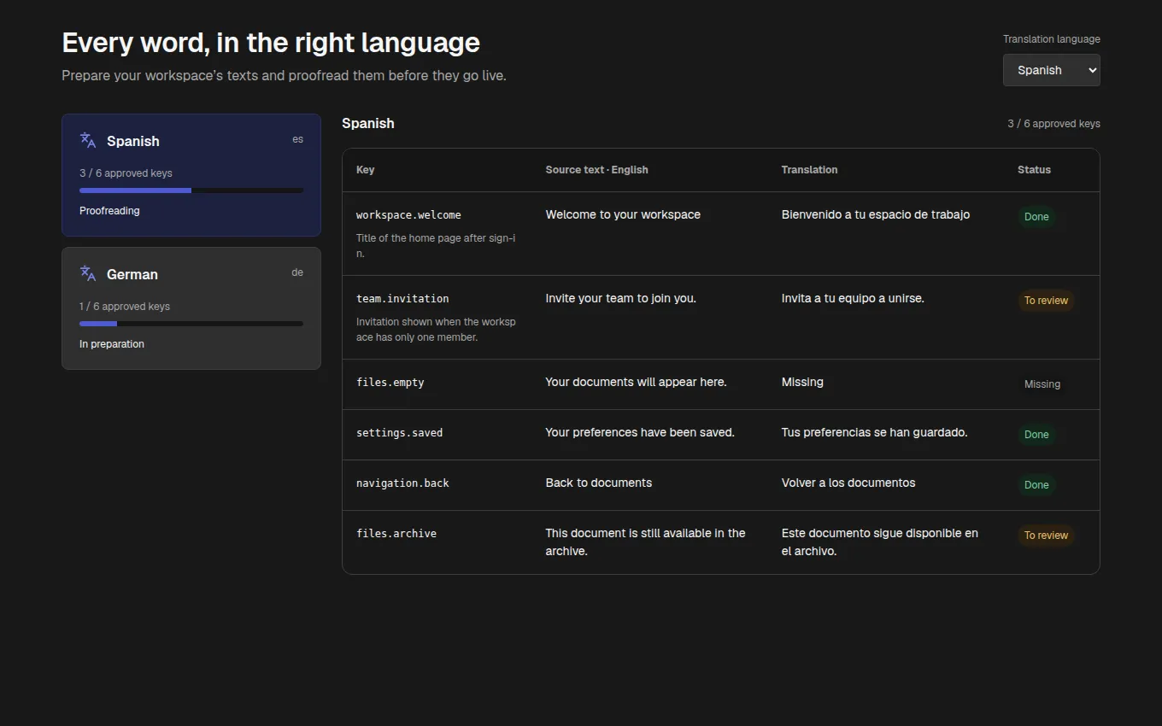The width and height of the screenshot is (1162, 726).
Task: Click Done badge in settings.saved row
Action: [1036, 435]
